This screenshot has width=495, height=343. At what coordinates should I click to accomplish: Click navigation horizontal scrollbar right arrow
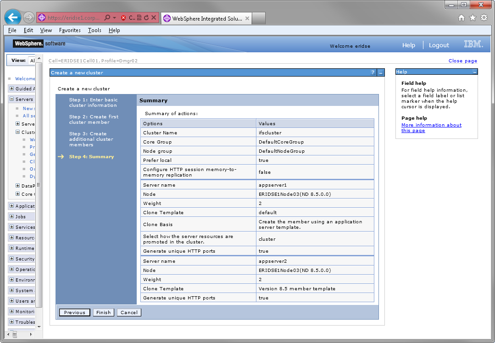[31, 334]
